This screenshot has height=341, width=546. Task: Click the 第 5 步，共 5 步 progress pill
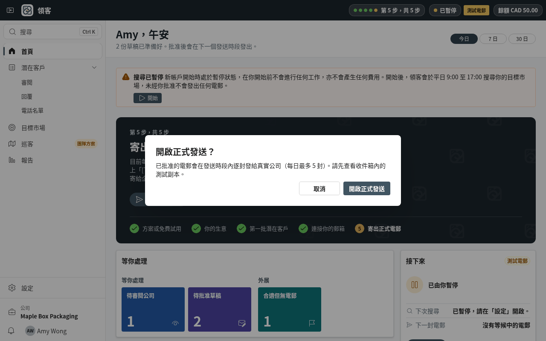387,10
